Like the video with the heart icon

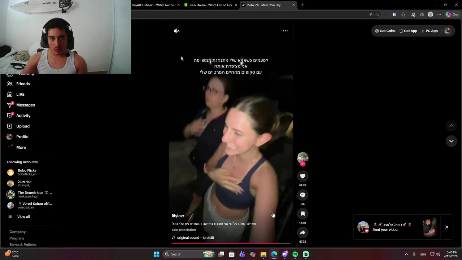[x=302, y=176]
